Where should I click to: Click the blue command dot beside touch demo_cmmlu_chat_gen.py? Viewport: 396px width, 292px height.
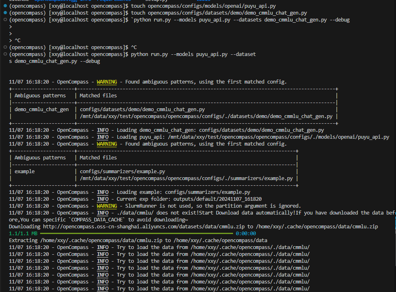[x=5, y=13]
